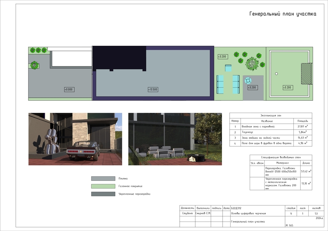Click the large tree symbol in the garden
The image size is (328, 231).
coord(252,64)
